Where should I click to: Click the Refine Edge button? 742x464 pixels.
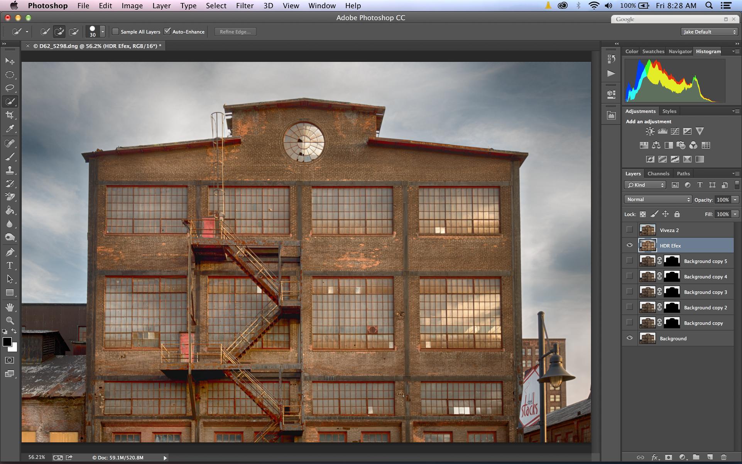(235, 32)
